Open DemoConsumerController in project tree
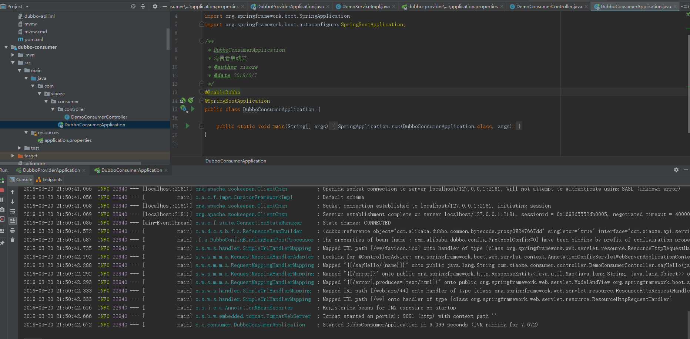 [x=99, y=117]
